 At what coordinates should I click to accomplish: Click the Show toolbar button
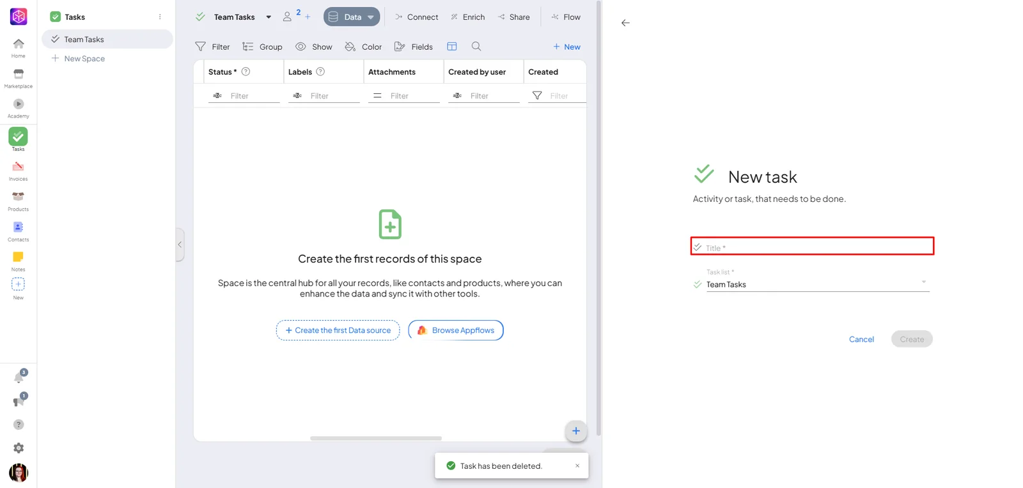(314, 47)
